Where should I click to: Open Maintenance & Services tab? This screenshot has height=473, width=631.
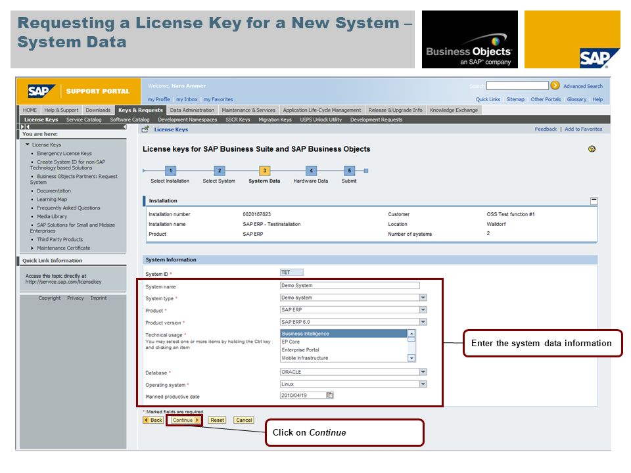248,110
